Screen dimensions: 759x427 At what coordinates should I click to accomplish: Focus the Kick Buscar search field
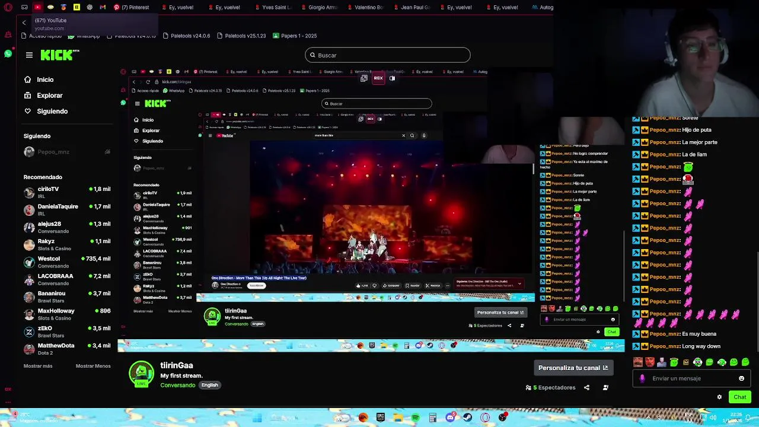[388, 55]
